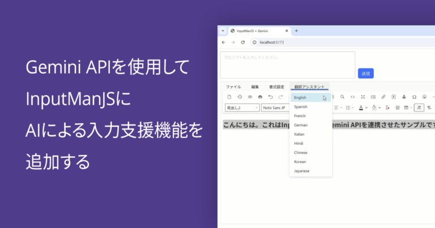435x228 pixels.
Task: Insert an image using picture icon
Action: click(373, 97)
